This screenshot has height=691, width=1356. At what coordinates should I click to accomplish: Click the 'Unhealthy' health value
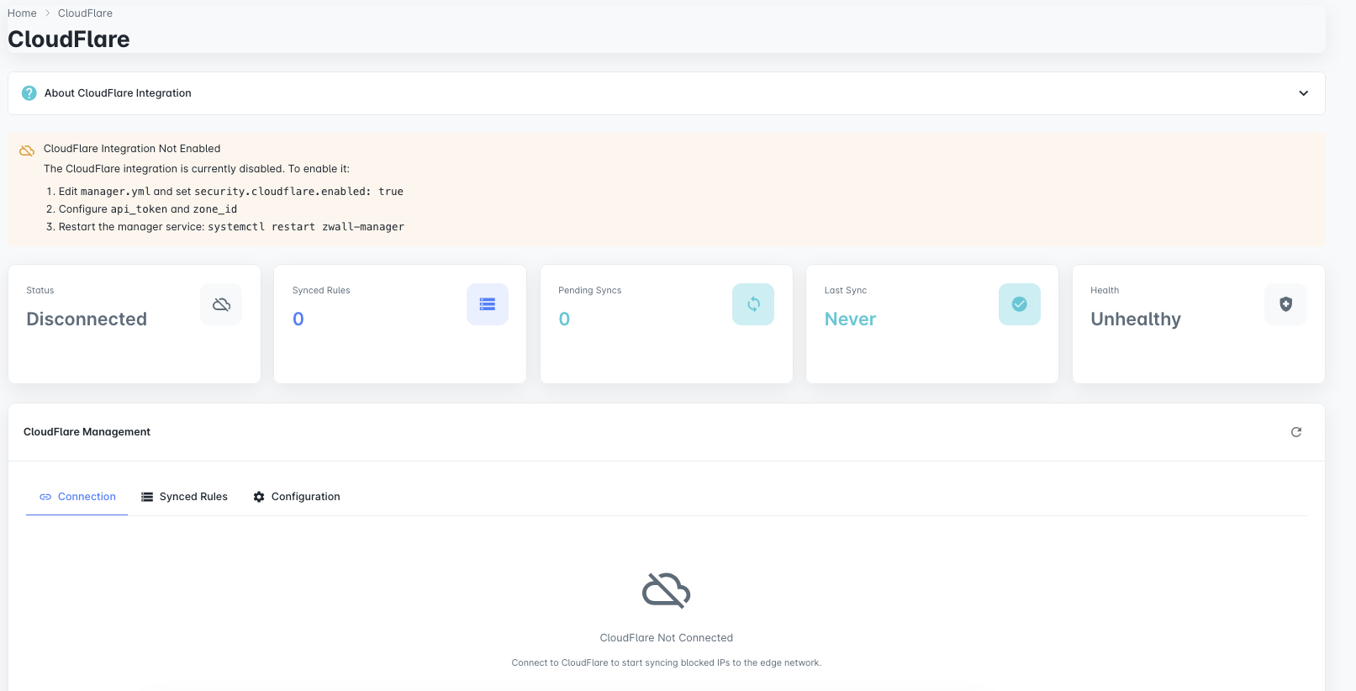pos(1136,319)
